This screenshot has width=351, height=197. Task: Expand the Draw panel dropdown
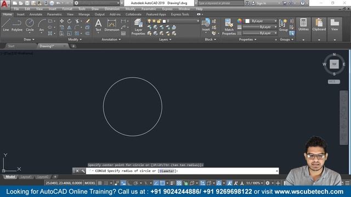pyautogui.click(x=29, y=39)
